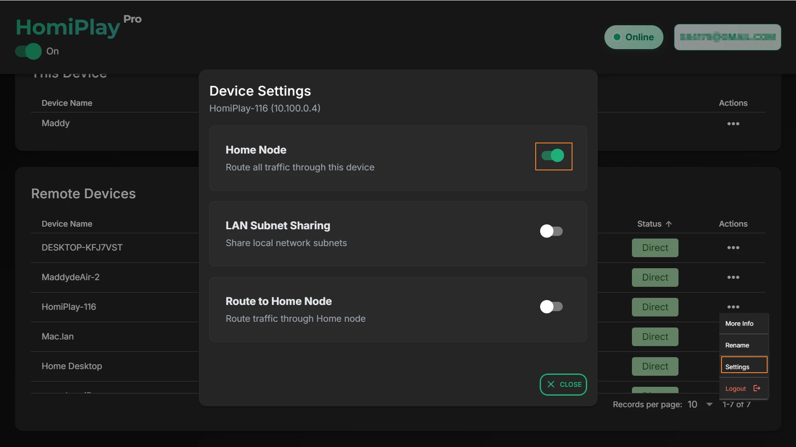This screenshot has width=796, height=447.
Task: Click the '1-7 of 7' pagination text
Action: click(736, 405)
